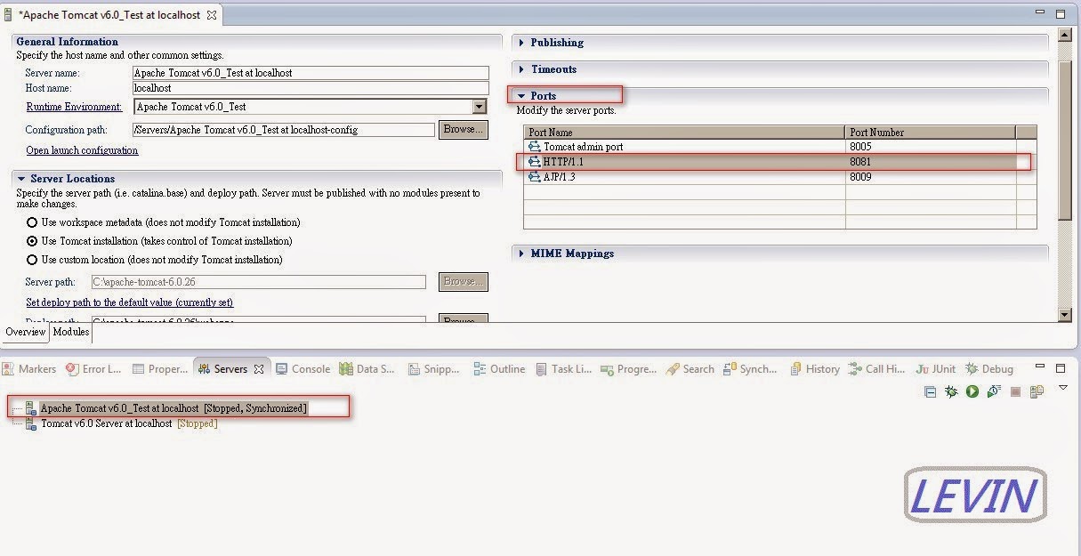Open the Synchronize view tab

(750, 369)
